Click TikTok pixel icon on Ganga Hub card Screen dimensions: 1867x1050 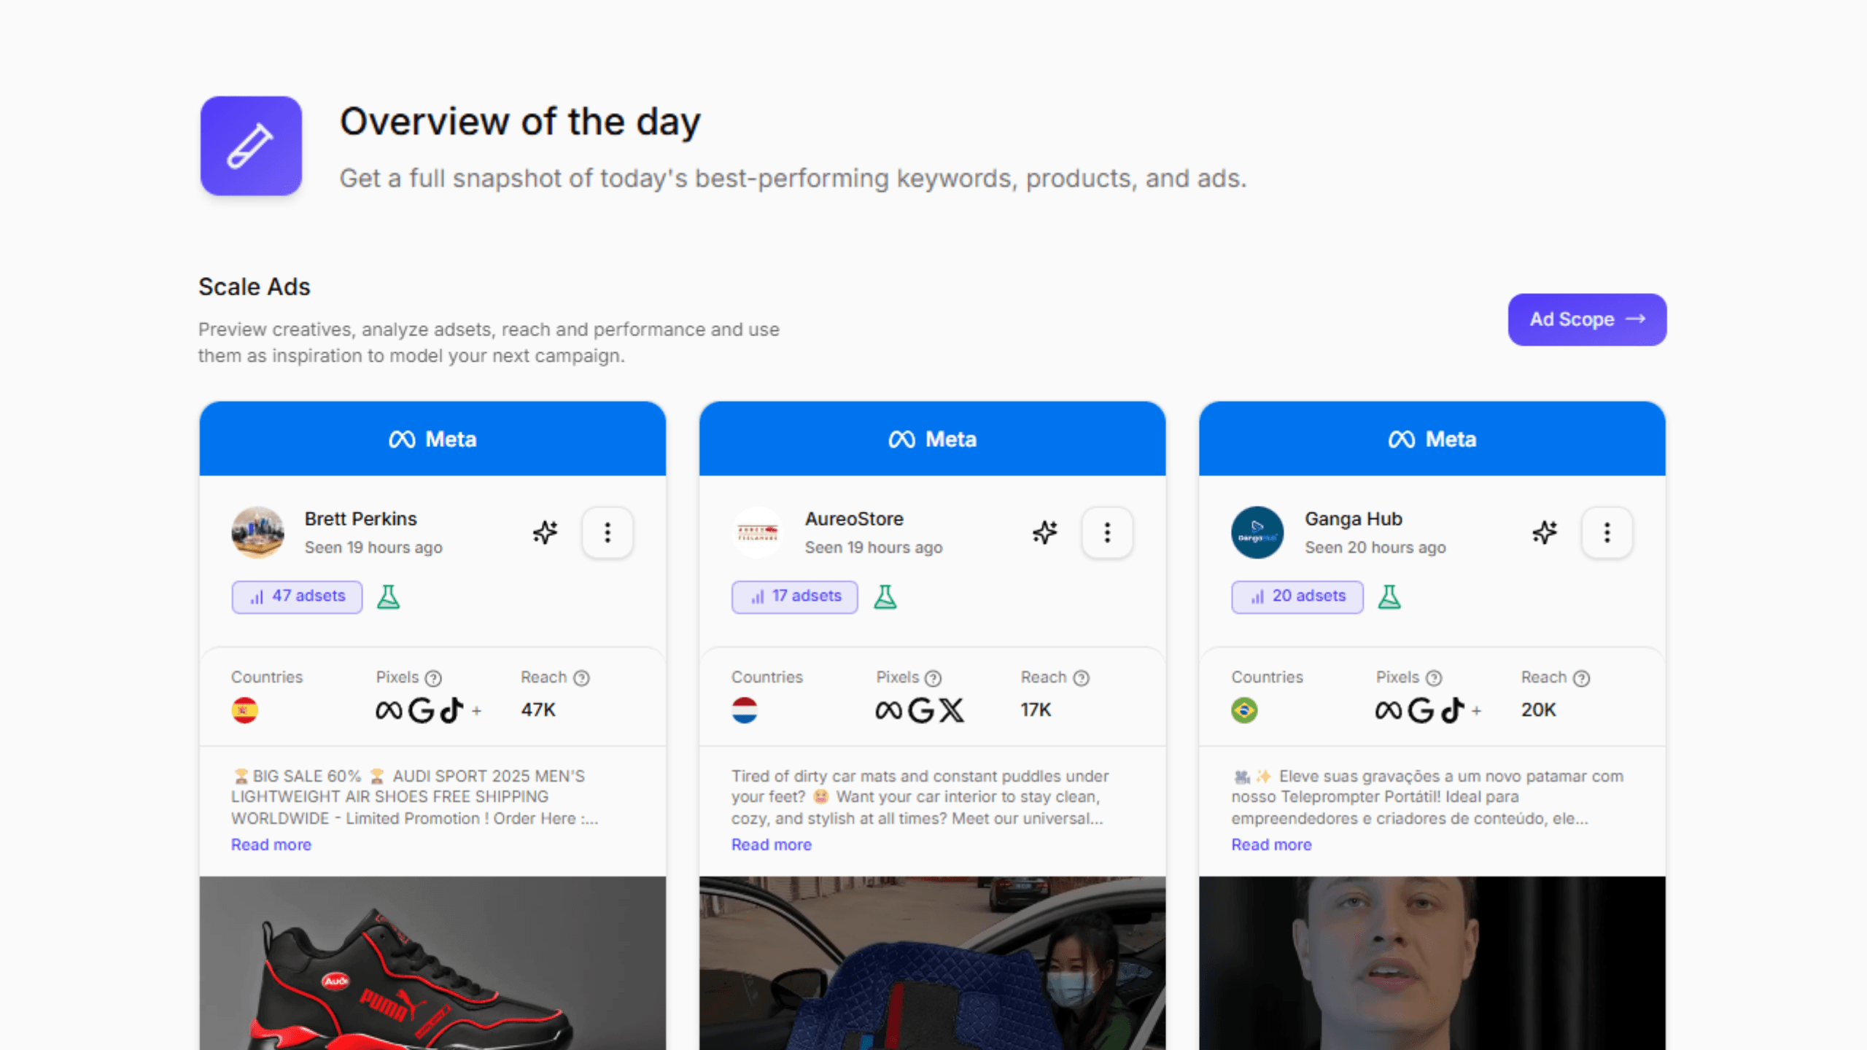click(1452, 710)
